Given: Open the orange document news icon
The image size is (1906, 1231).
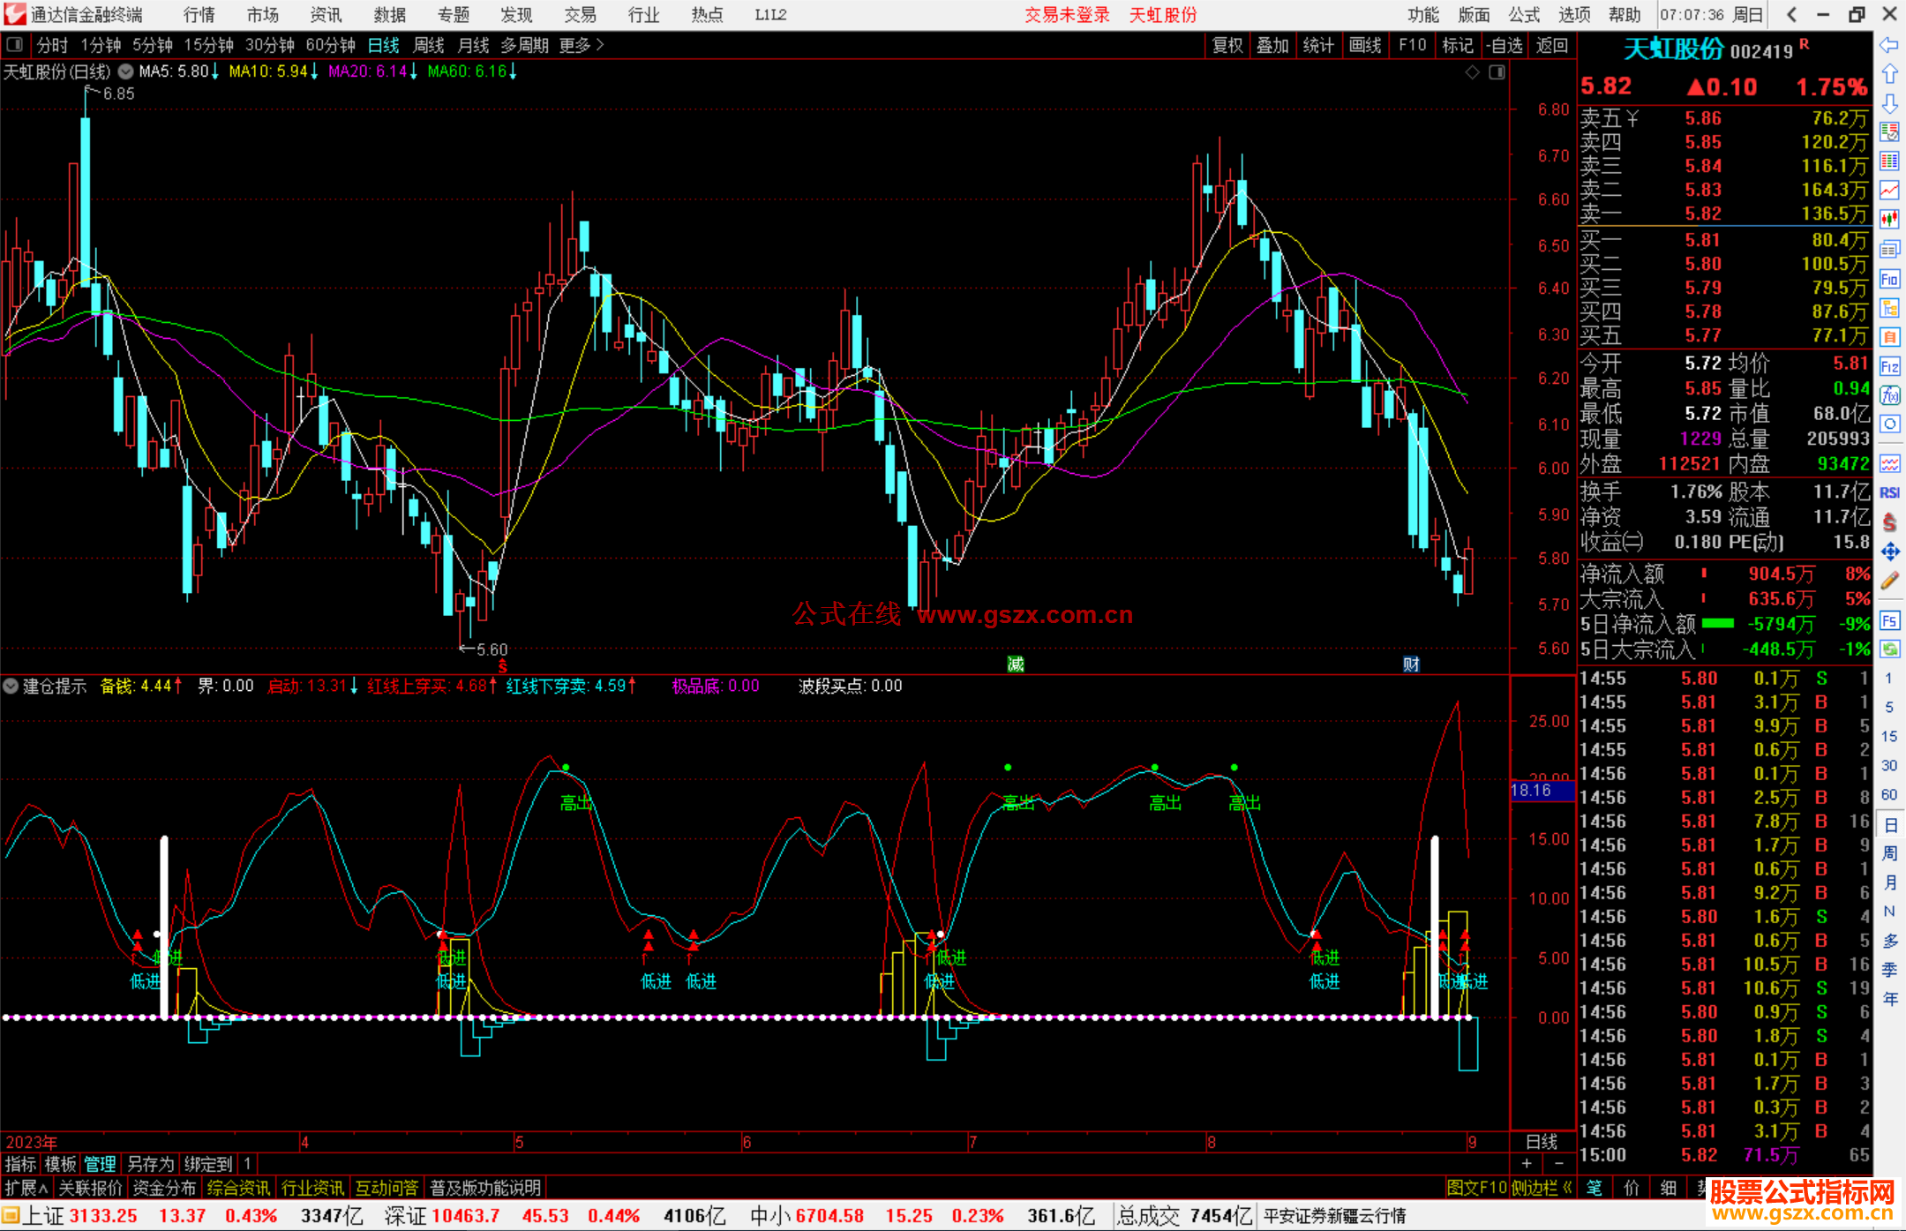Looking at the screenshot, I should [1889, 337].
